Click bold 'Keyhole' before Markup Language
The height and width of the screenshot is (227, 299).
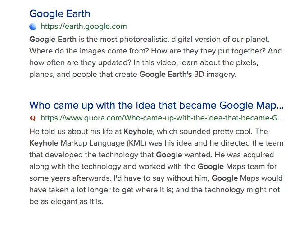[x=44, y=143]
